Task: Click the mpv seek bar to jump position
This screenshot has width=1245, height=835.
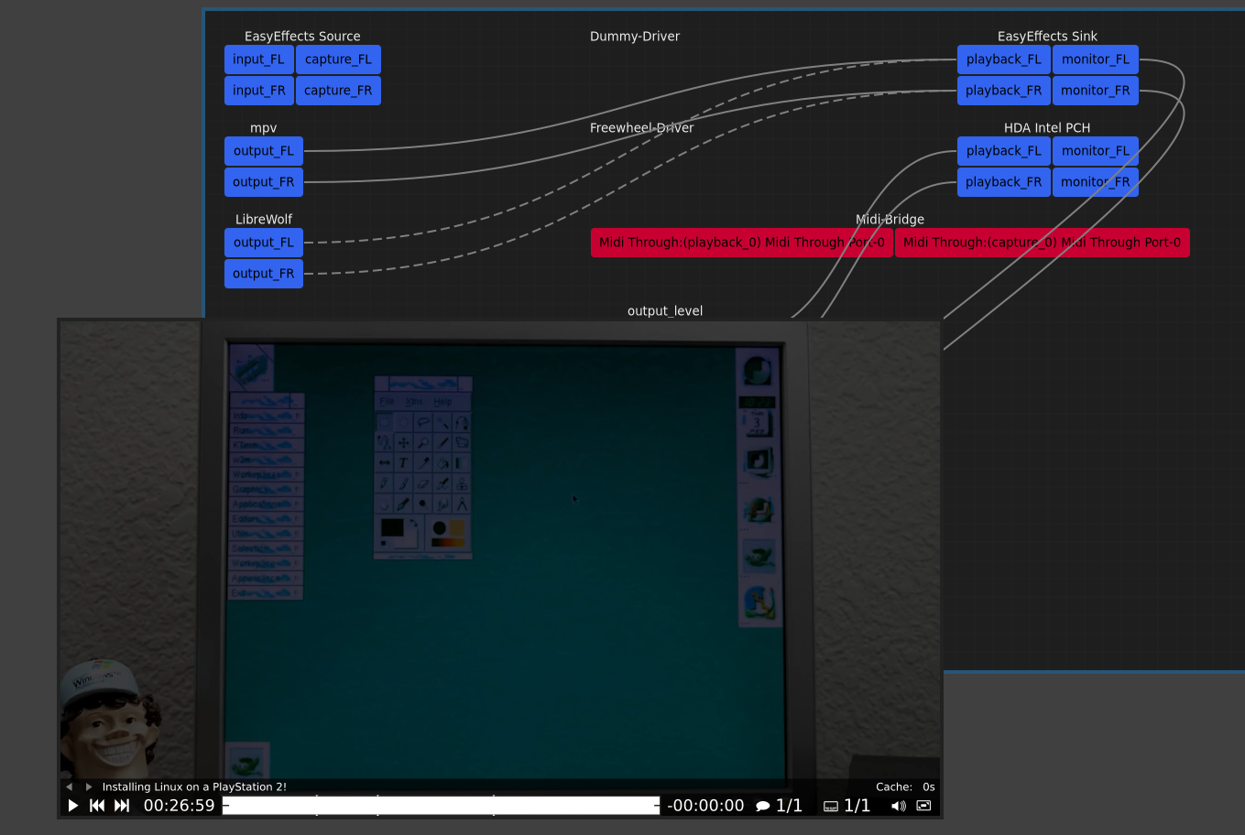Action: tap(440, 806)
